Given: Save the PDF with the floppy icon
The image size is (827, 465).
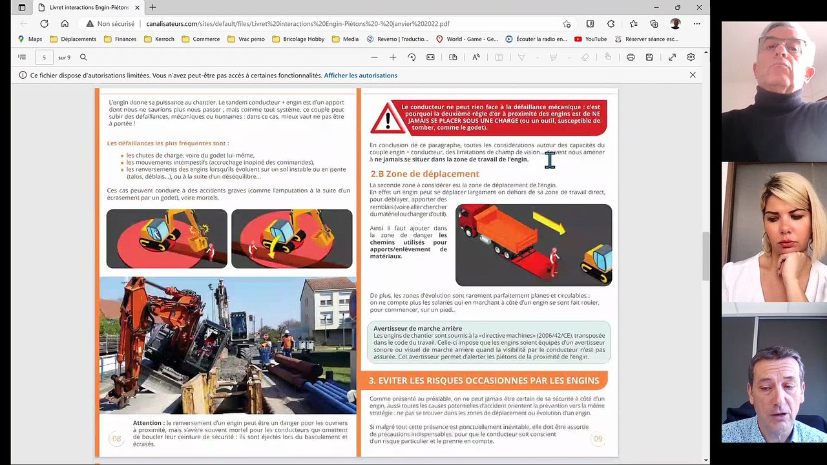Looking at the screenshot, I should pyautogui.click(x=649, y=57).
